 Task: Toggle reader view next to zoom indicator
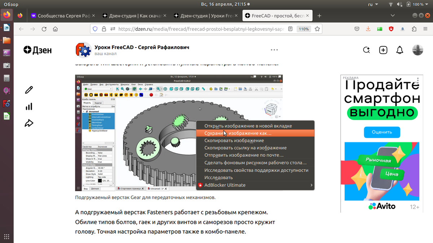pos(290,29)
